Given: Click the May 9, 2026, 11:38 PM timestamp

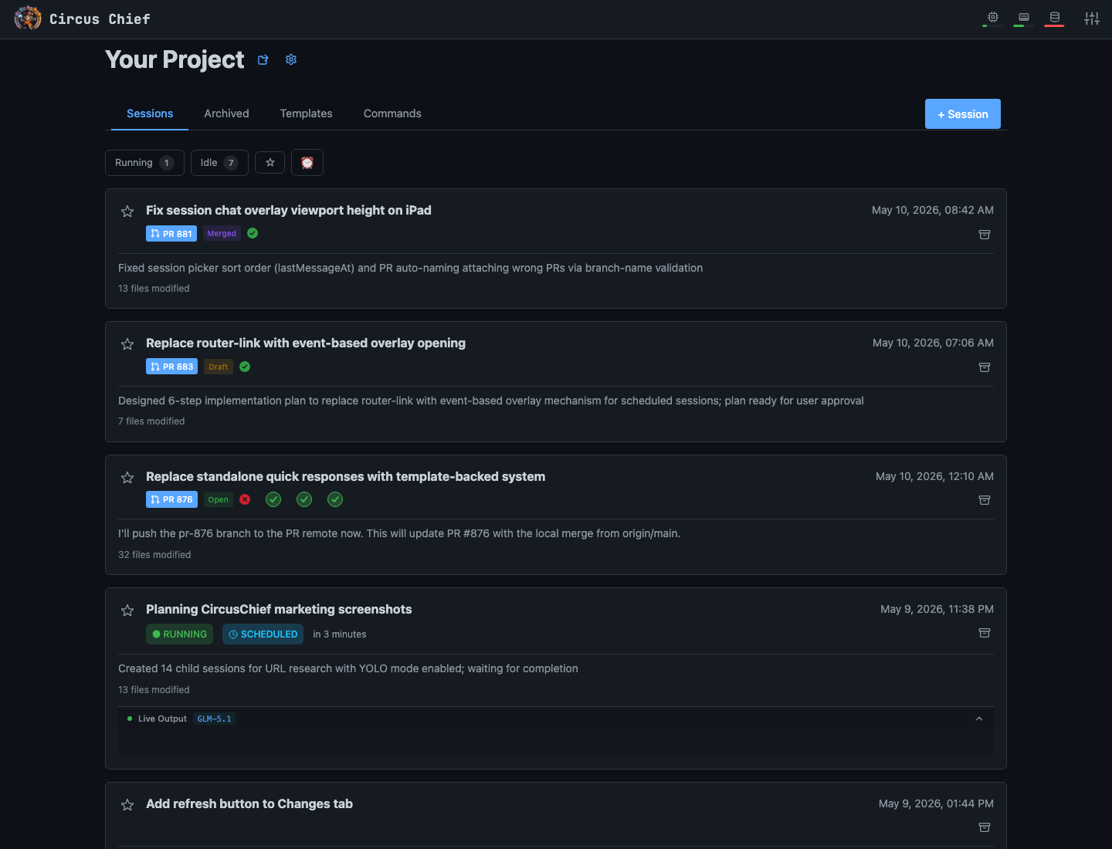Looking at the screenshot, I should (937, 609).
